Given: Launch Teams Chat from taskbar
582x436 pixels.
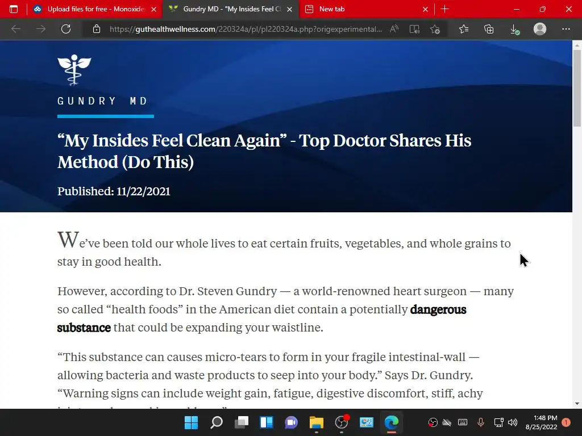Looking at the screenshot, I should coord(292,422).
